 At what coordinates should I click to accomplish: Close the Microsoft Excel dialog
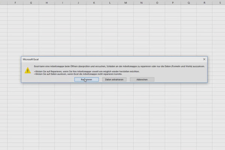(x=204, y=59)
